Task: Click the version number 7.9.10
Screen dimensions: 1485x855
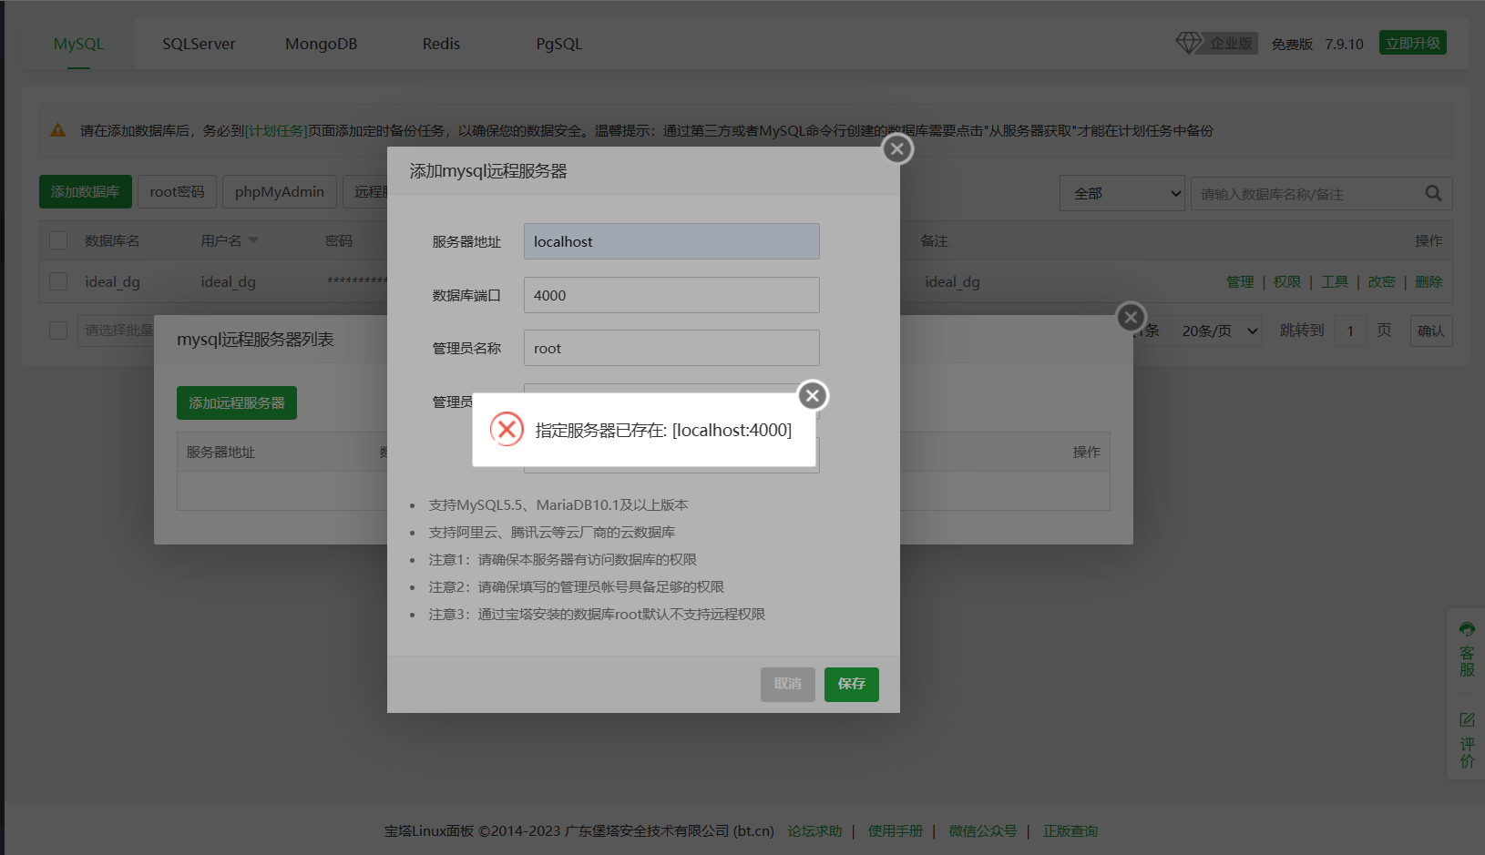Action: pyautogui.click(x=1345, y=44)
